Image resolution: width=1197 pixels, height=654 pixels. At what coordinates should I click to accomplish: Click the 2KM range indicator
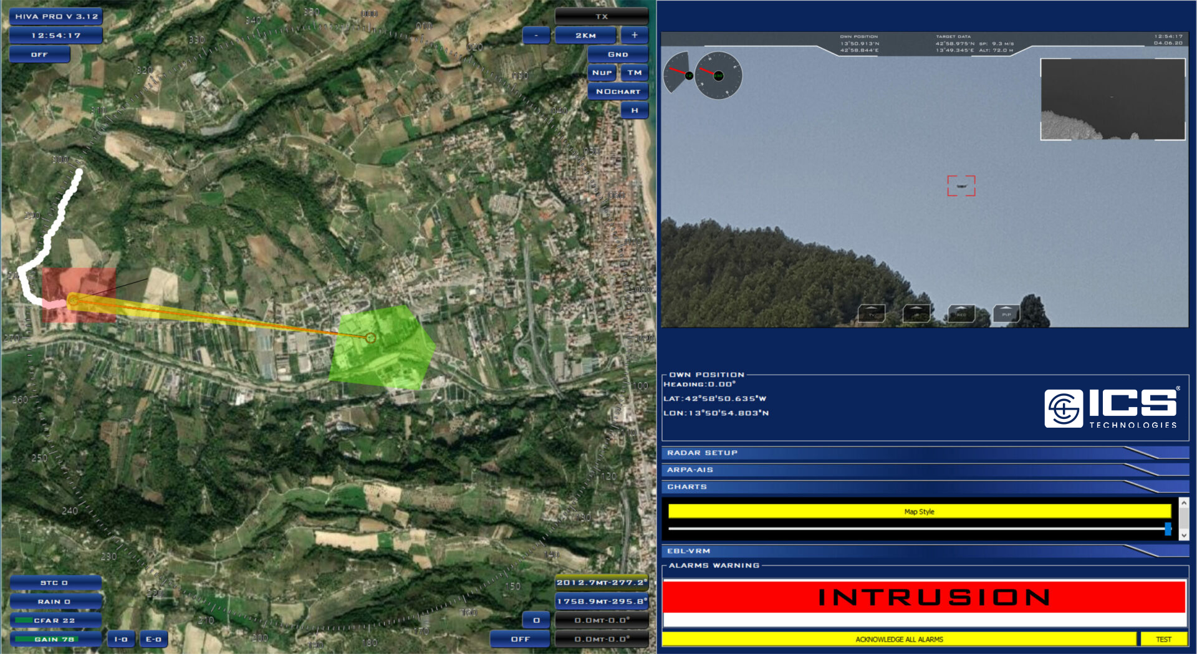point(585,36)
